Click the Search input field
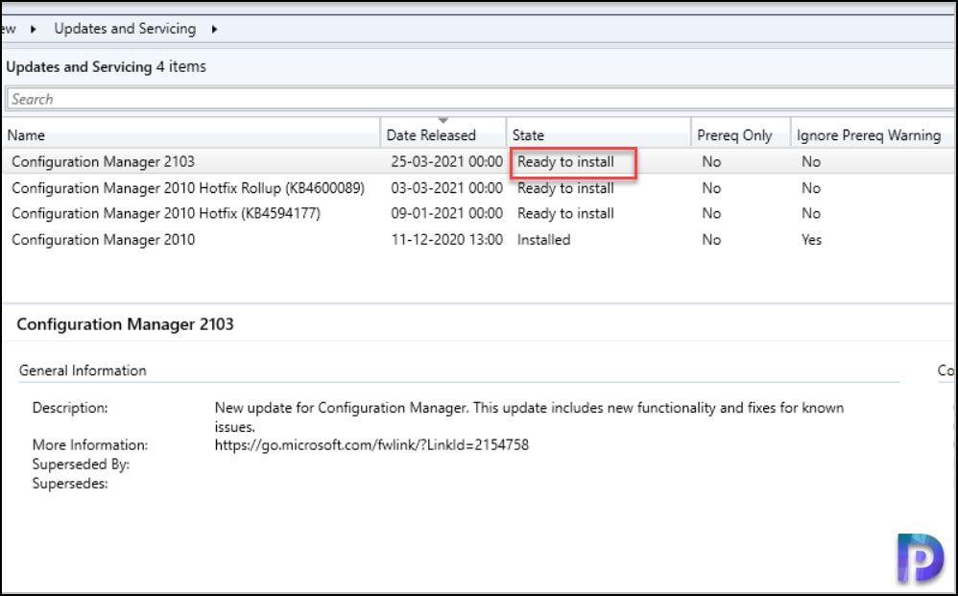Viewport: 958px width, 596px height. [480, 99]
